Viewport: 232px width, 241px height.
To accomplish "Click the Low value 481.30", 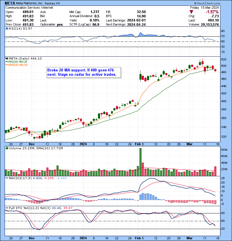I will (28, 20).
